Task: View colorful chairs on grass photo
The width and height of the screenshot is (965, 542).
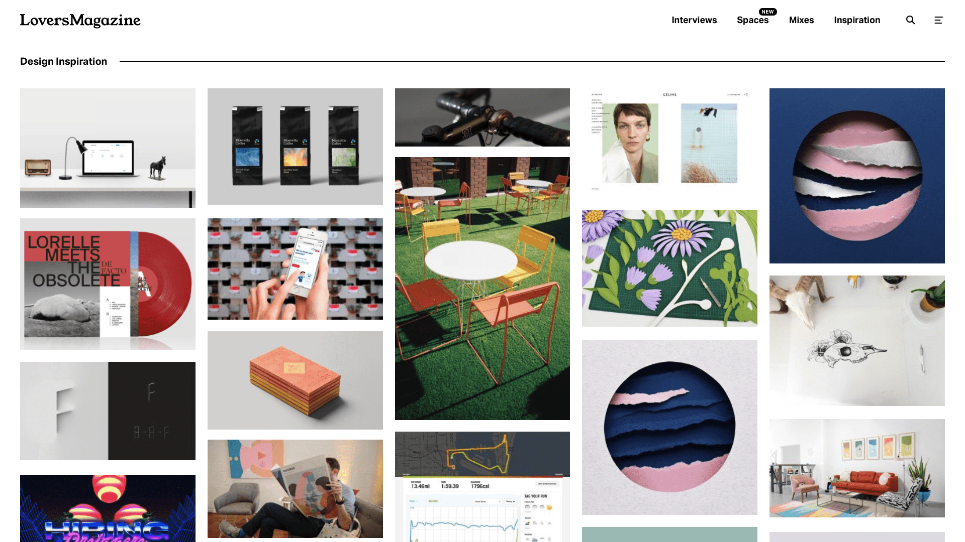Action: point(482,289)
